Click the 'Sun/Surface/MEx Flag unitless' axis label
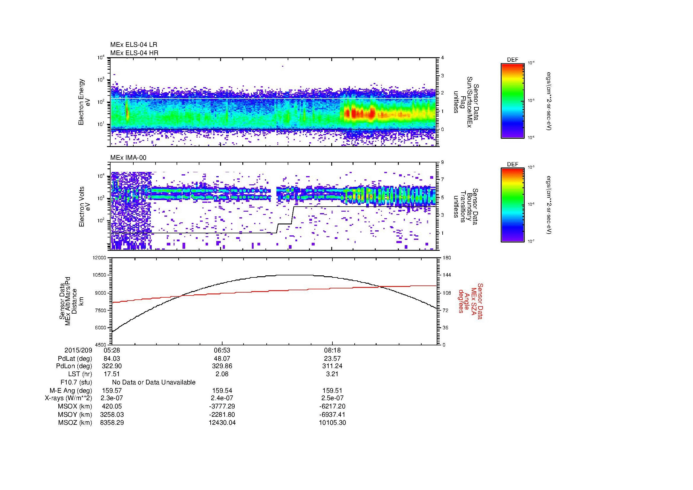 pos(466,102)
